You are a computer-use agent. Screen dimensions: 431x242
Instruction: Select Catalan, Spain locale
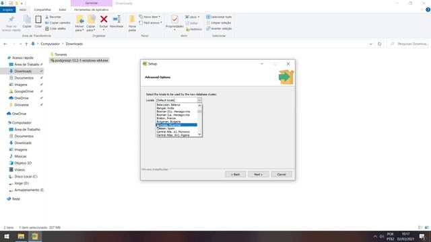coord(176,128)
